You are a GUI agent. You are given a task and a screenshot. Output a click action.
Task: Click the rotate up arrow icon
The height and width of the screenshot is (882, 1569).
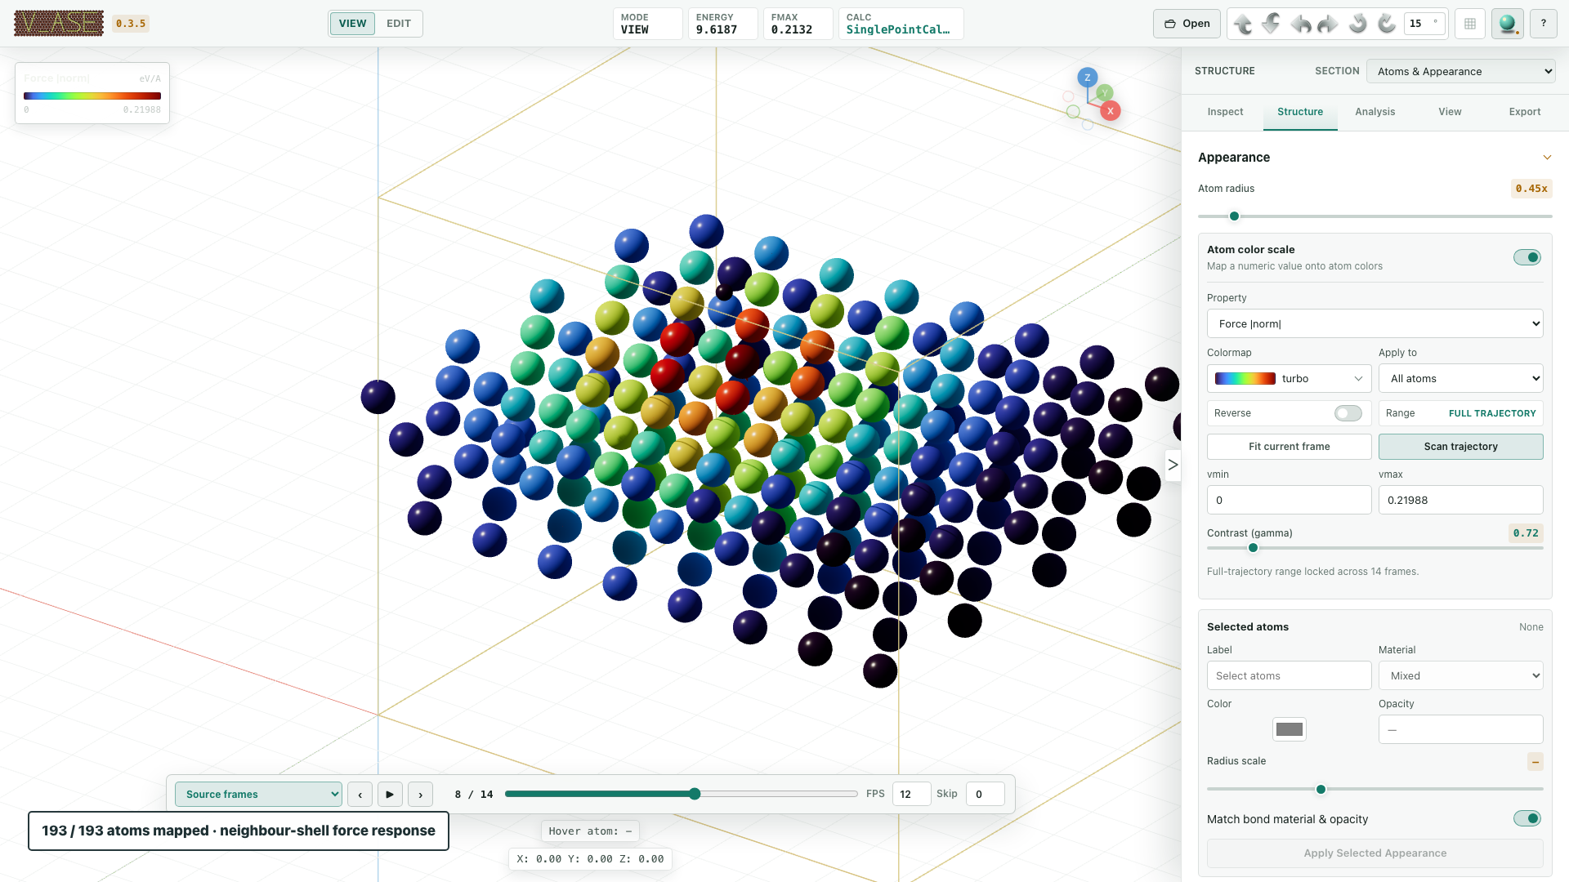[x=1243, y=24]
